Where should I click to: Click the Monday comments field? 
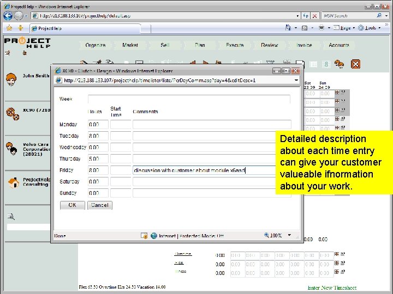click(x=212, y=124)
